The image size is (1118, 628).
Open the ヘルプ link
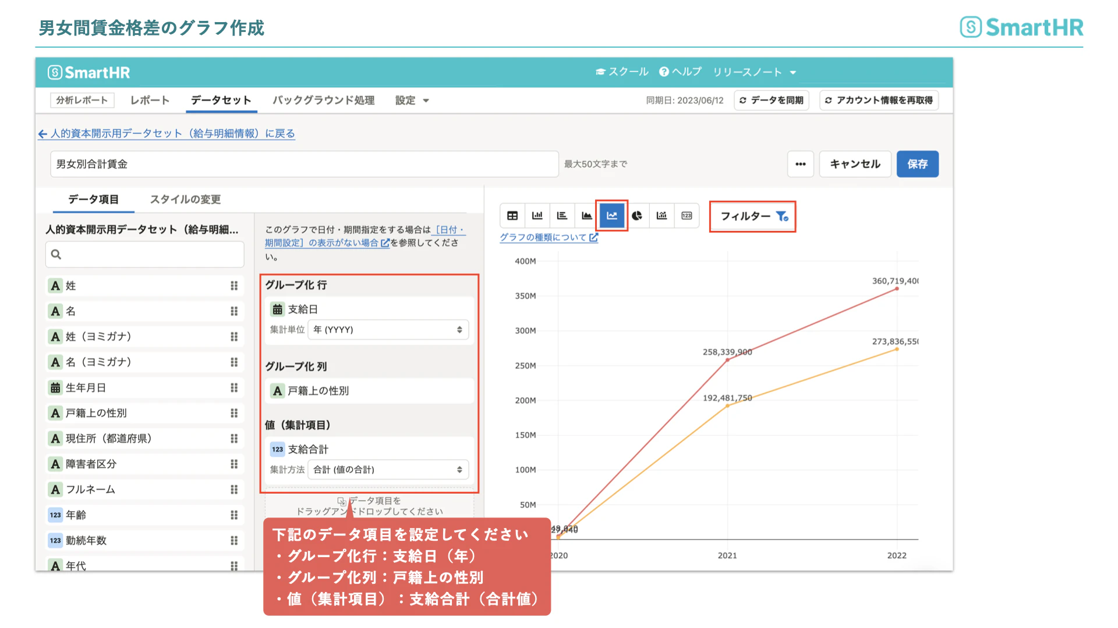click(680, 72)
